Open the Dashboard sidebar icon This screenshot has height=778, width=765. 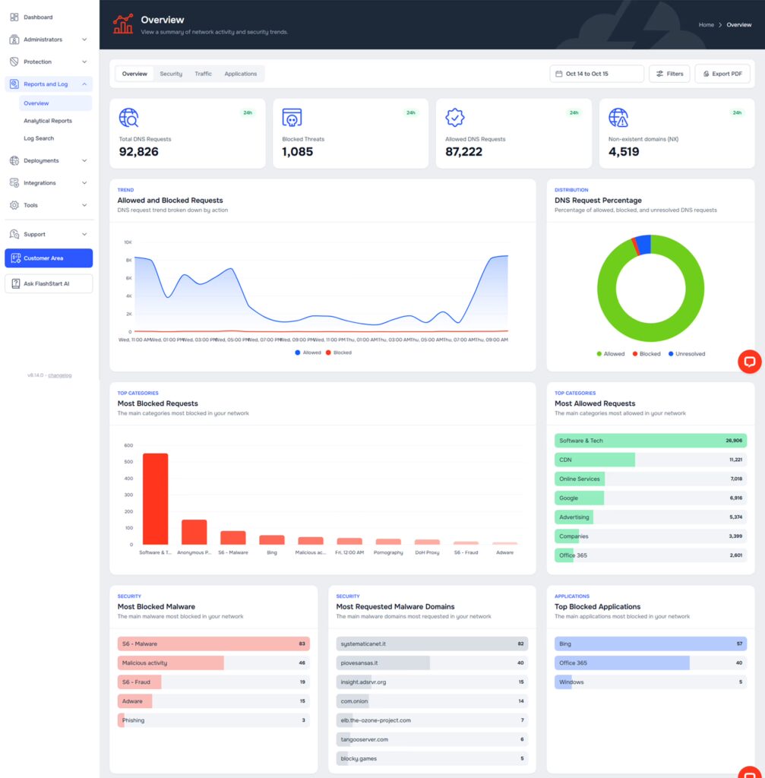(14, 17)
